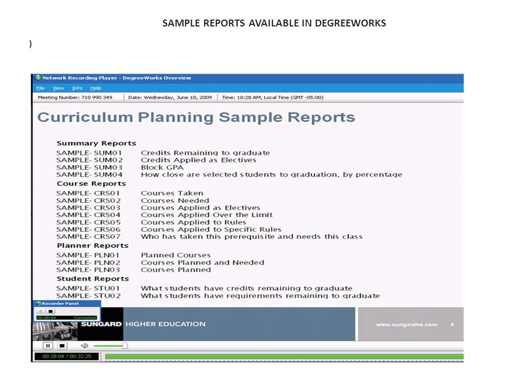Click the Planner Reports heading
Screen dimensions: 508x381
93,246
